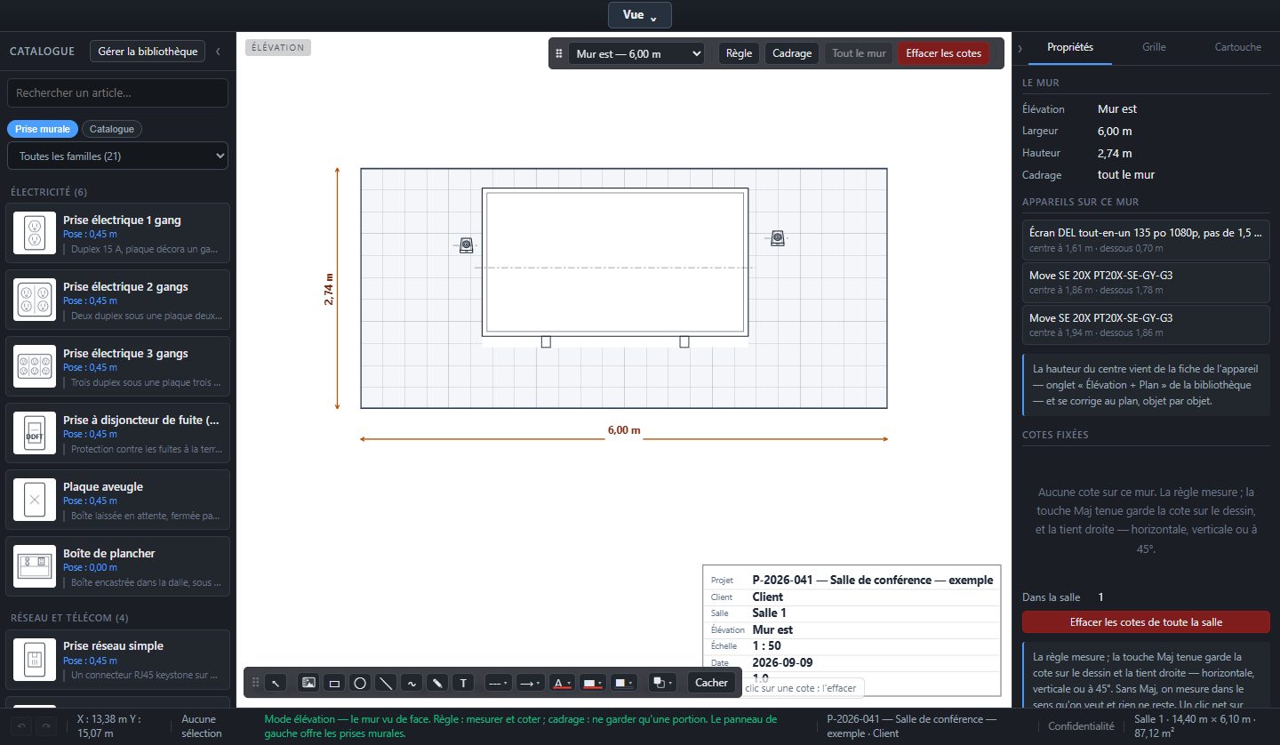Open the Mur est wall selector
Screen dimensions: 1280x745
point(636,53)
